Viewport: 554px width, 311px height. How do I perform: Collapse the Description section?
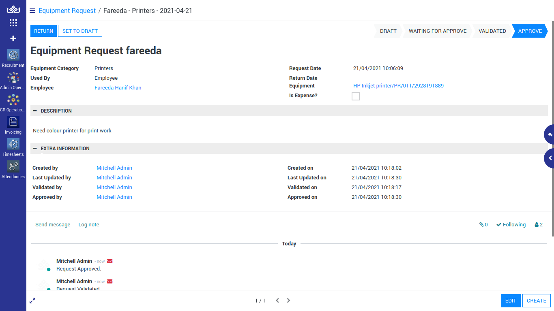[35, 111]
